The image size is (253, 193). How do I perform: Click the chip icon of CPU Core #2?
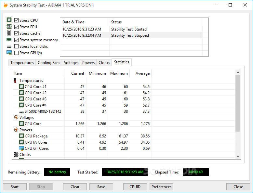pyautogui.click(x=21, y=93)
